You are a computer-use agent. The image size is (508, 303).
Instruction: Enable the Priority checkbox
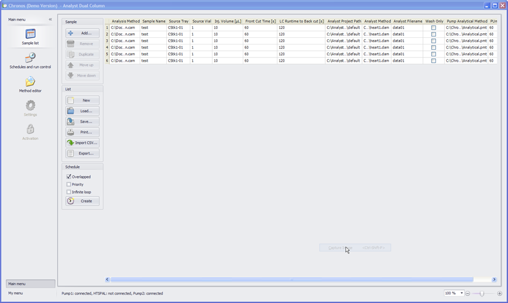69,184
